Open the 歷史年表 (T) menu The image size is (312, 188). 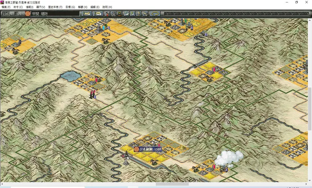pos(55,7)
